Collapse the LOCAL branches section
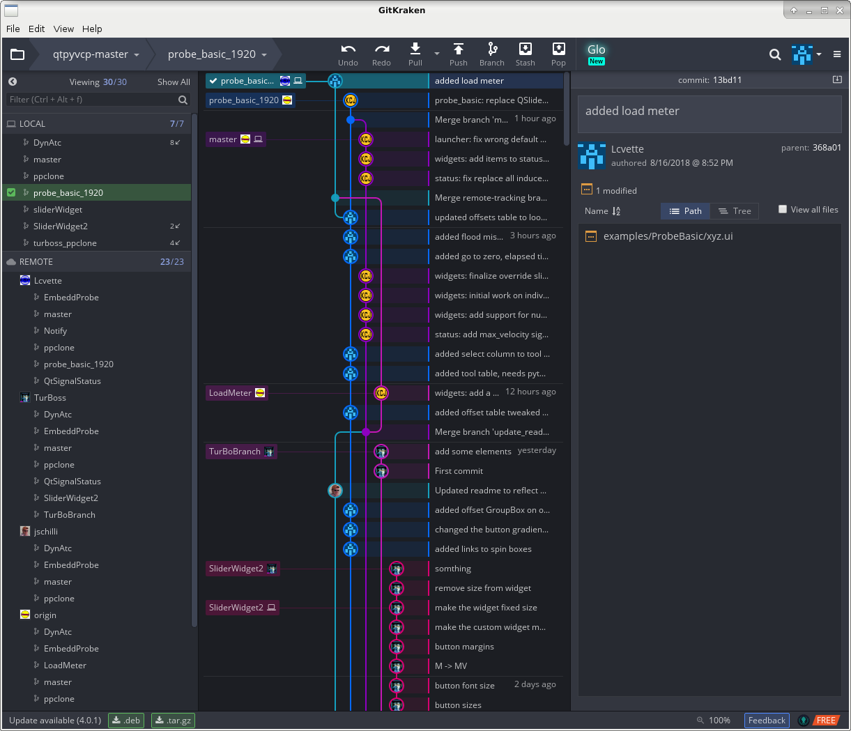The height and width of the screenshot is (731, 851). click(x=96, y=124)
